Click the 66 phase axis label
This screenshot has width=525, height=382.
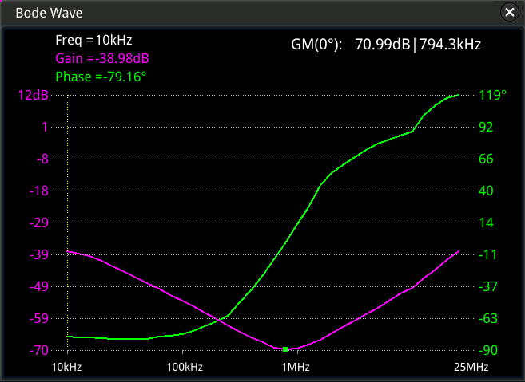486,159
